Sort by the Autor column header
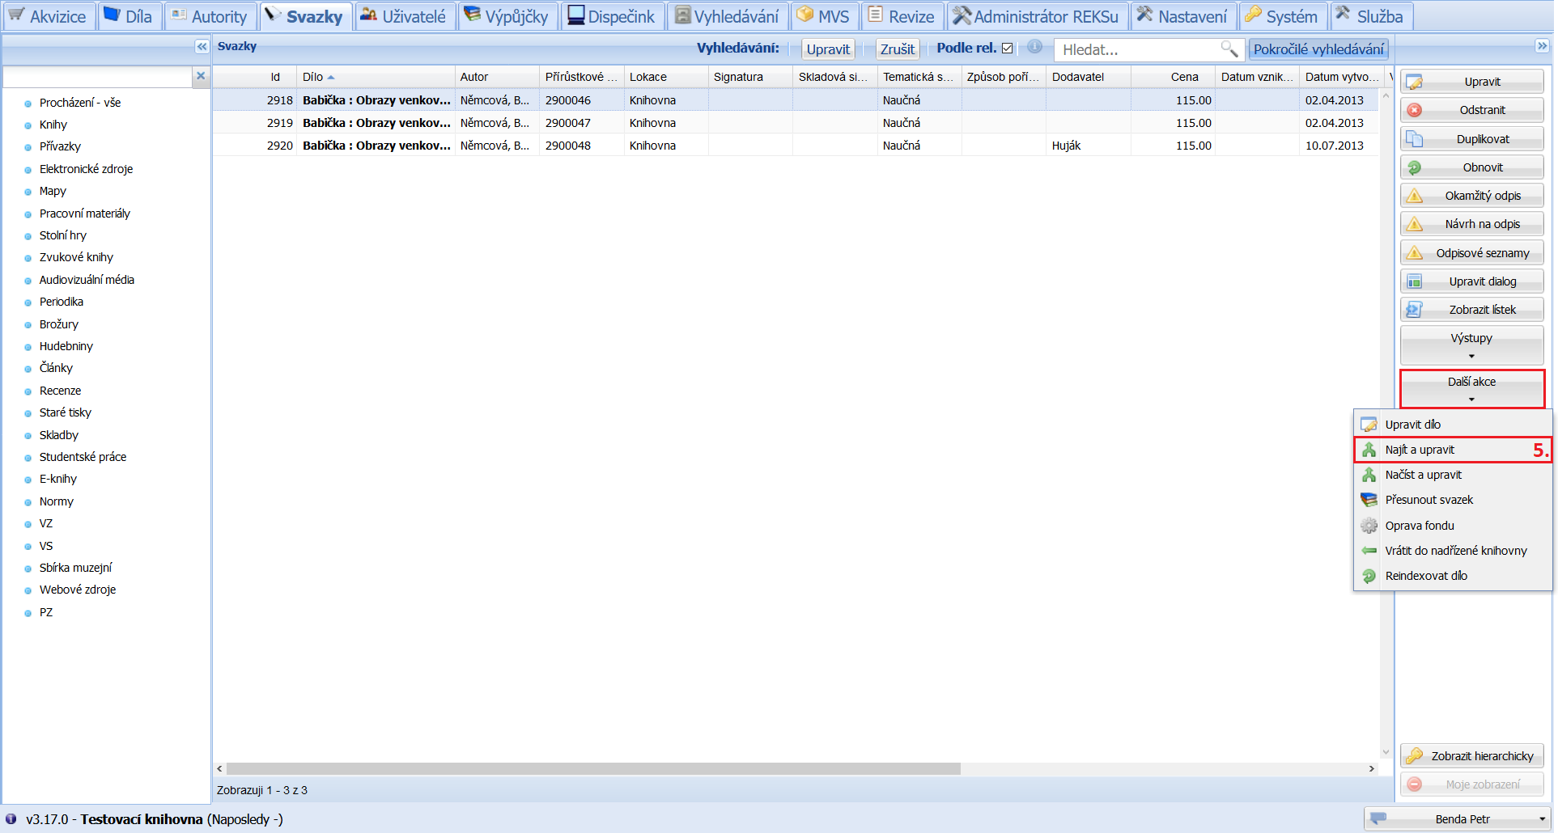 497,77
